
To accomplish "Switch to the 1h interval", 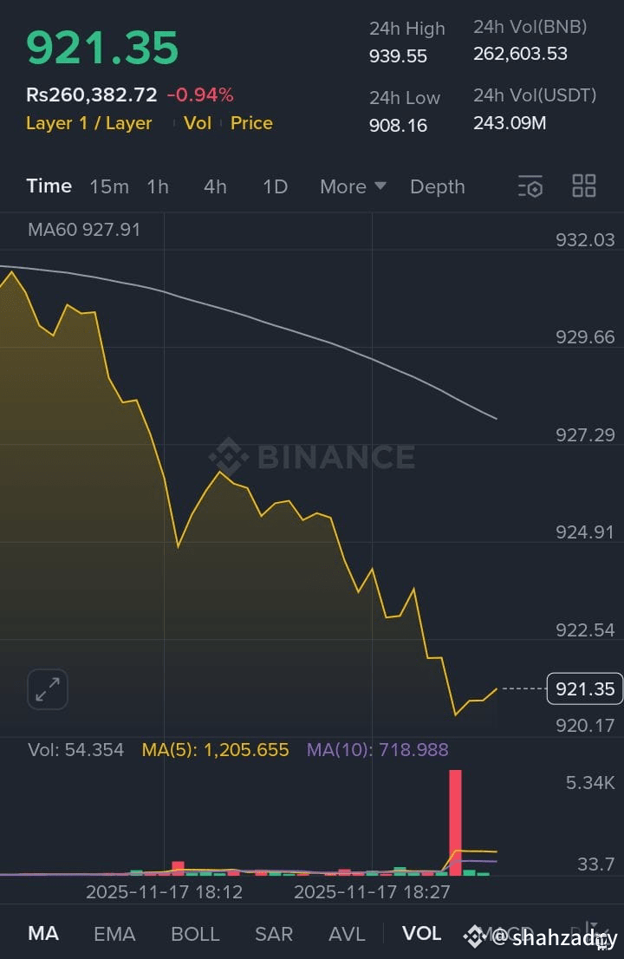I will point(158,186).
